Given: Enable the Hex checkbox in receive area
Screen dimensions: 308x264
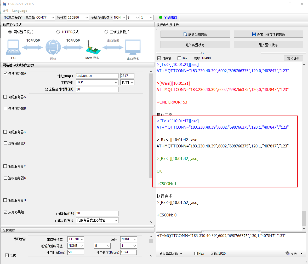Looking at the screenshot, I should pos(179,58).
